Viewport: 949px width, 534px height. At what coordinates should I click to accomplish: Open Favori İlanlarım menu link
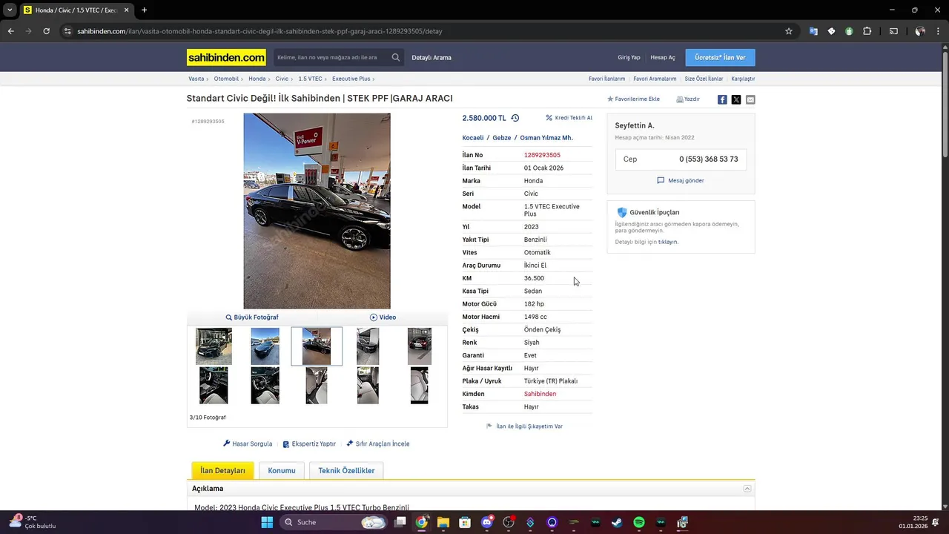[x=606, y=79]
